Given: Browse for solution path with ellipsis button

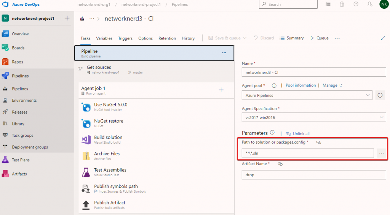Looking at the screenshot, I should coord(381,153).
